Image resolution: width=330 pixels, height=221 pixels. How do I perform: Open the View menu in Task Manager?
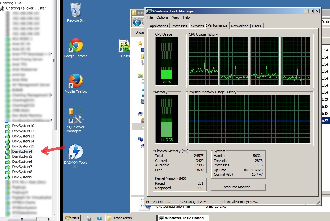tap(176, 17)
